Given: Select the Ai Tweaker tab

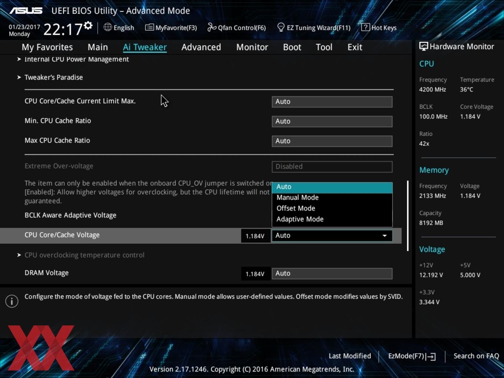Looking at the screenshot, I should [145, 47].
